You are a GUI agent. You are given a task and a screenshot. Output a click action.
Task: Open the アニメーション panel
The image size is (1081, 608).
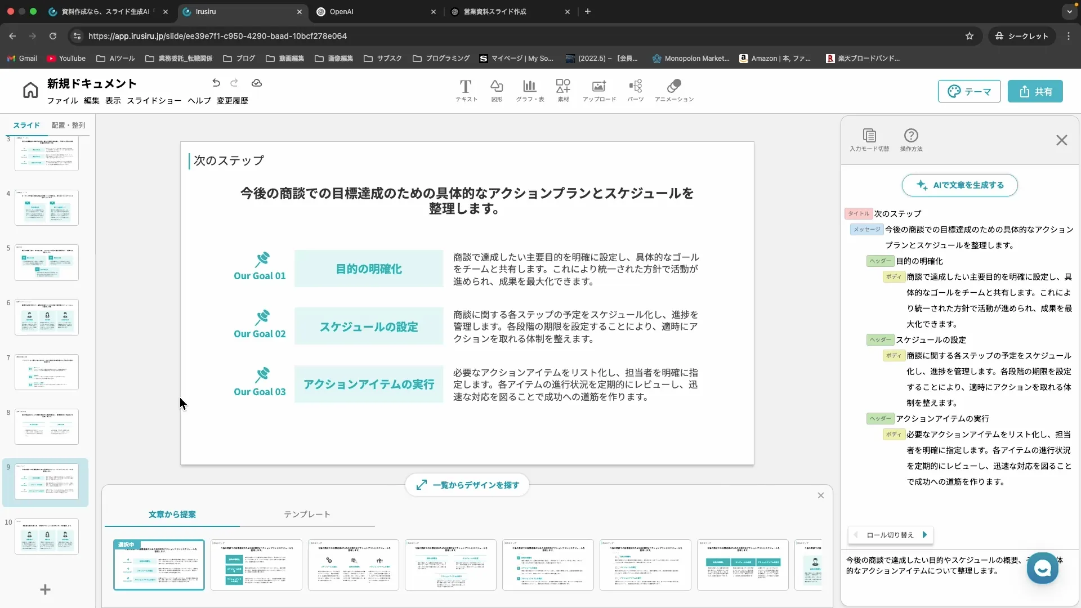pyautogui.click(x=674, y=90)
